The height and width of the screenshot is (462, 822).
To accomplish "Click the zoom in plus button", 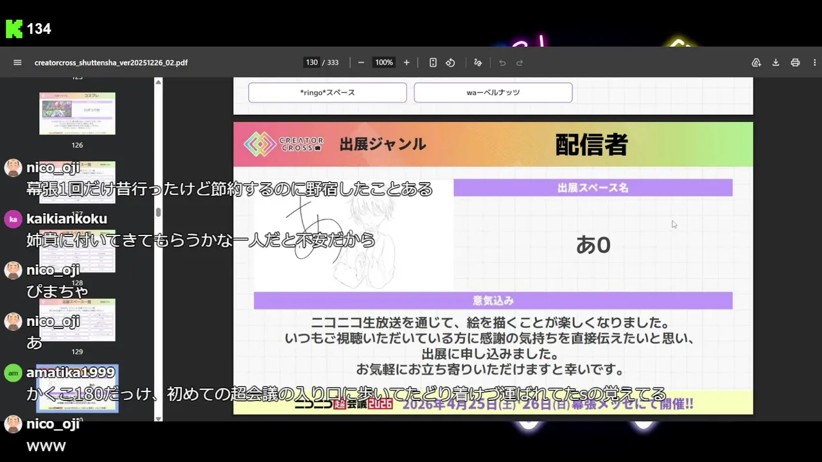I will coord(407,62).
